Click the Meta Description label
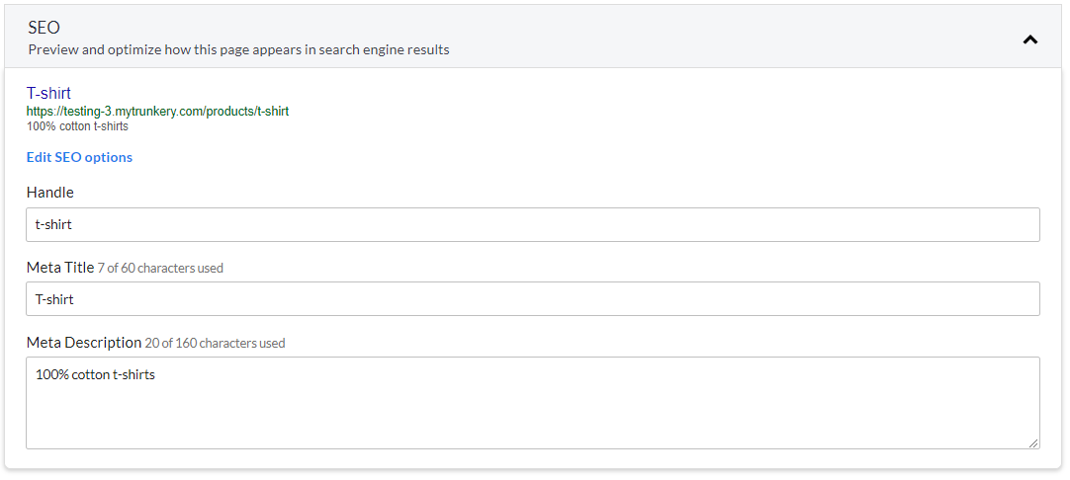The width and height of the screenshot is (1070, 480). pos(84,343)
